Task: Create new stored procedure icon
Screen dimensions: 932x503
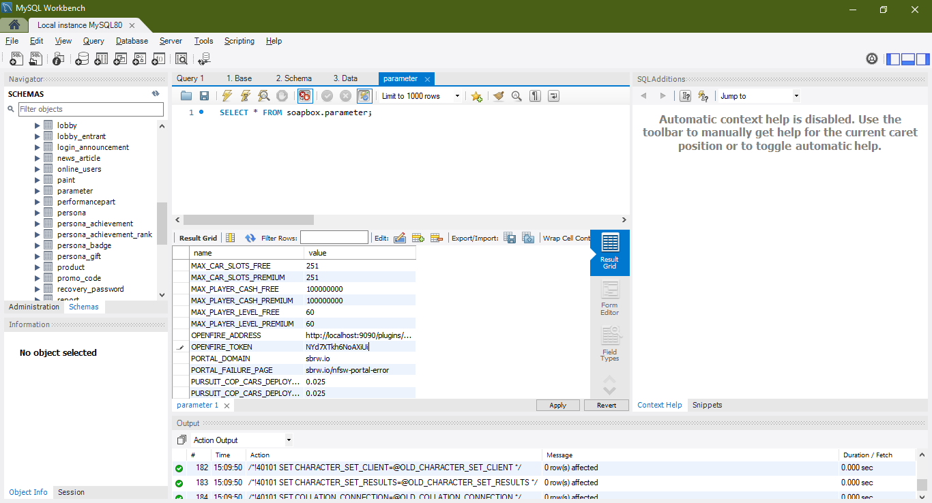Action: coord(139,59)
